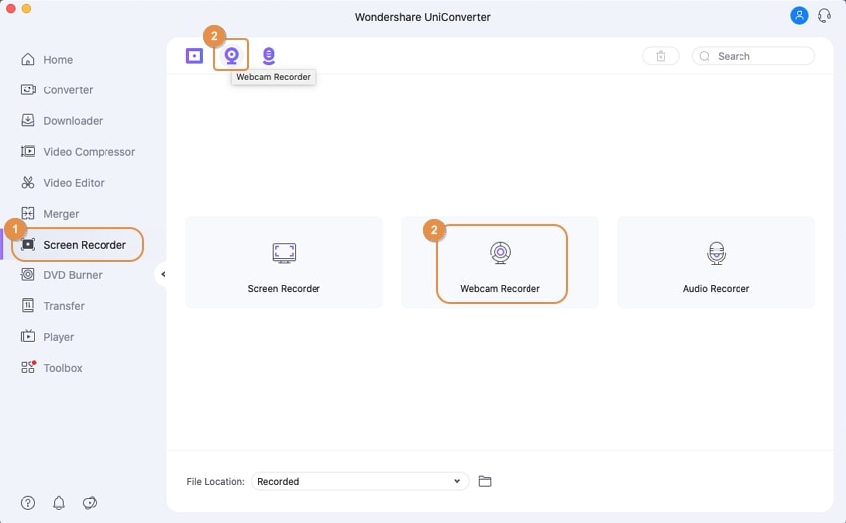Click the red close window button
The image size is (846, 523).
click(10, 8)
